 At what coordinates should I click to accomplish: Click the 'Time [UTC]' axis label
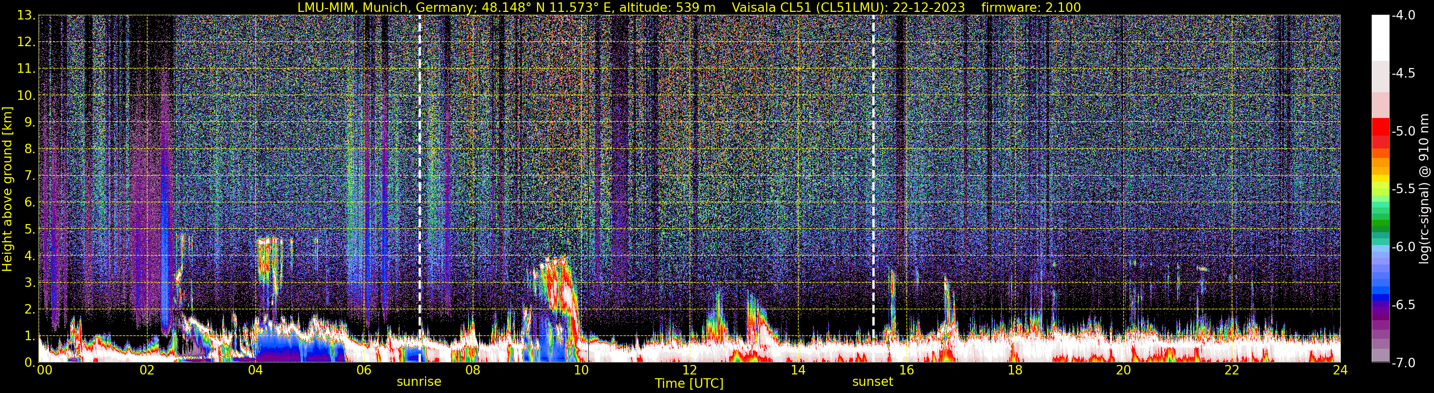(689, 383)
